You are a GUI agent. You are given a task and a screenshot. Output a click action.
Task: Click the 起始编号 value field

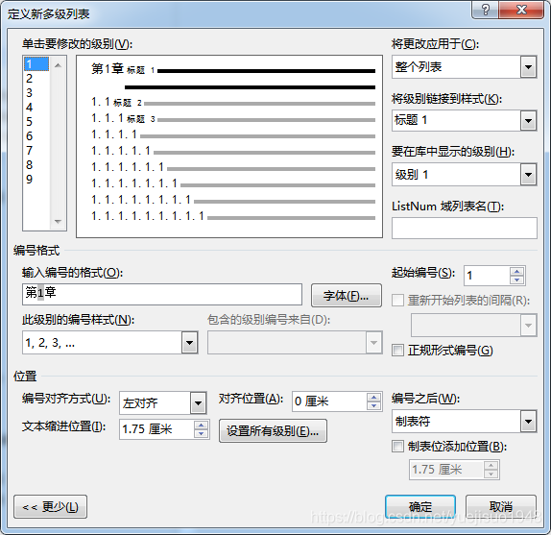[487, 276]
